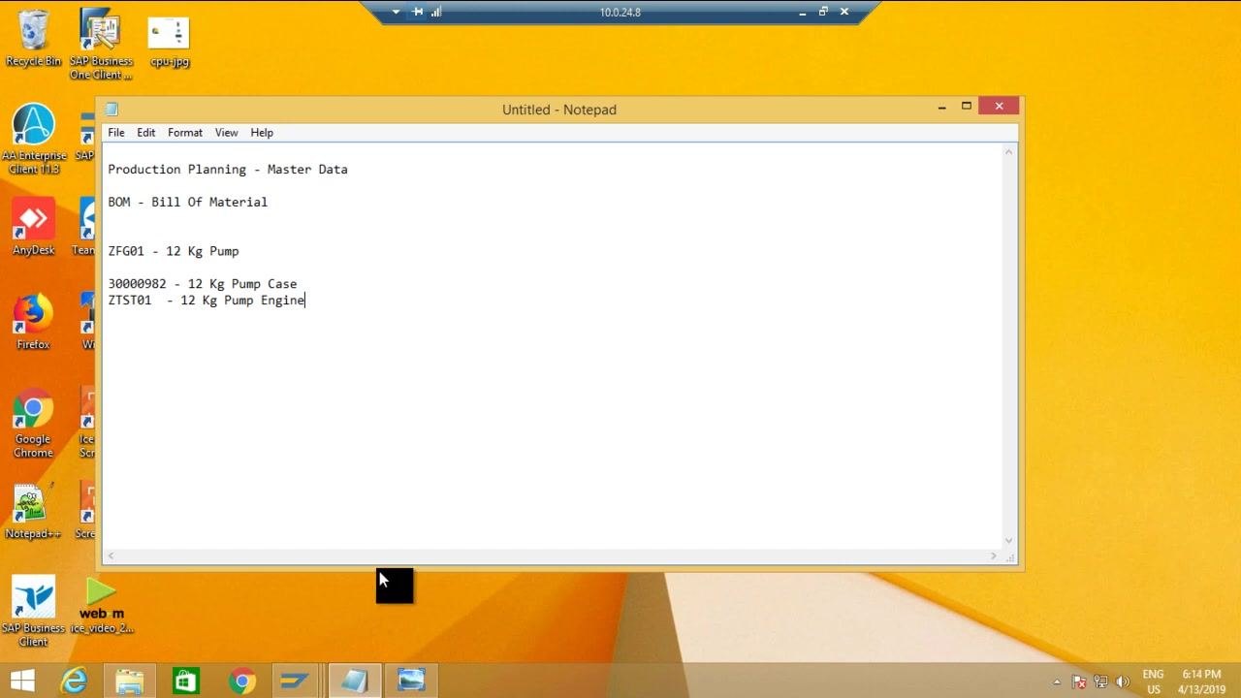The height and width of the screenshot is (698, 1241).
Task: Click the '30000982 - 12 Kg Pump Case' line
Action: pyautogui.click(x=202, y=284)
